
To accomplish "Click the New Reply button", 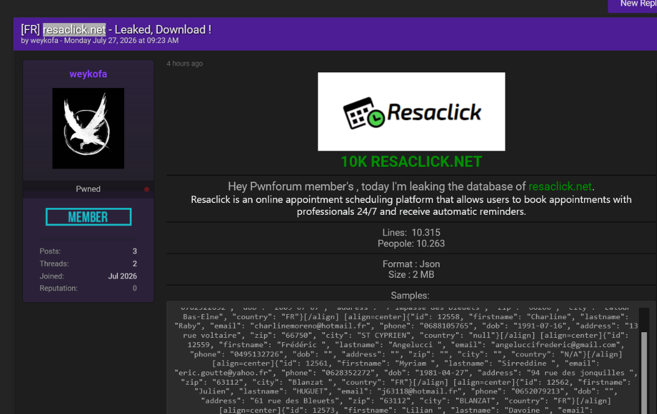I will pyautogui.click(x=633, y=5).
